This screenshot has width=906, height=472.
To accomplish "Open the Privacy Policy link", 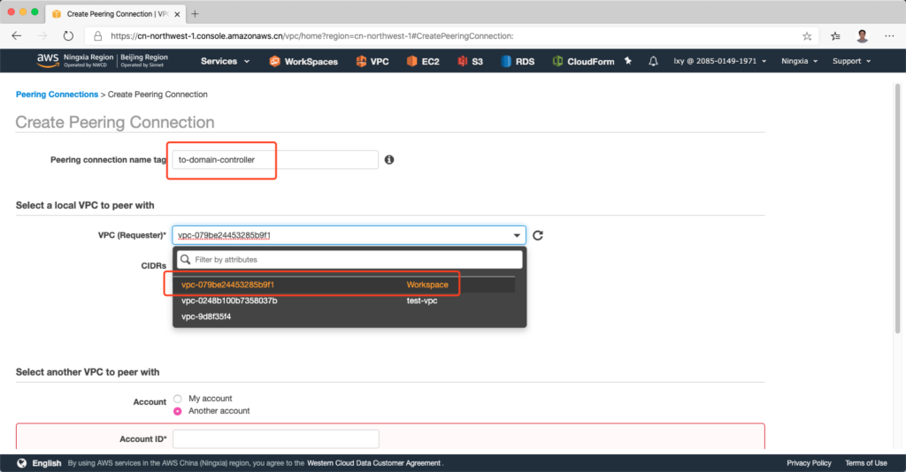I will pyautogui.click(x=809, y=463).
